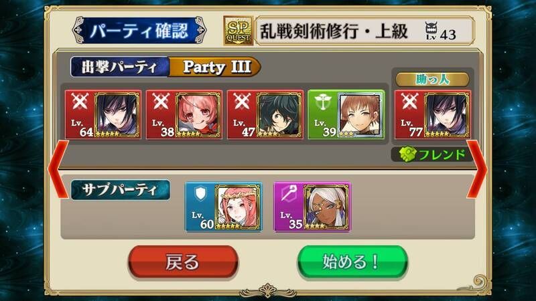Click the SP QUEST badge icon
This screenshot has height=301, width=536.
click(x=239, y=31)
